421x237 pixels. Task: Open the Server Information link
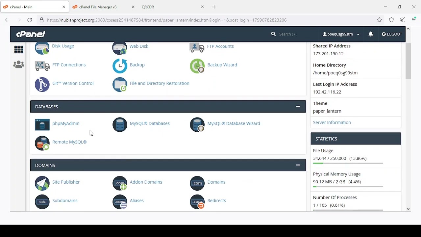coord(332,122)
